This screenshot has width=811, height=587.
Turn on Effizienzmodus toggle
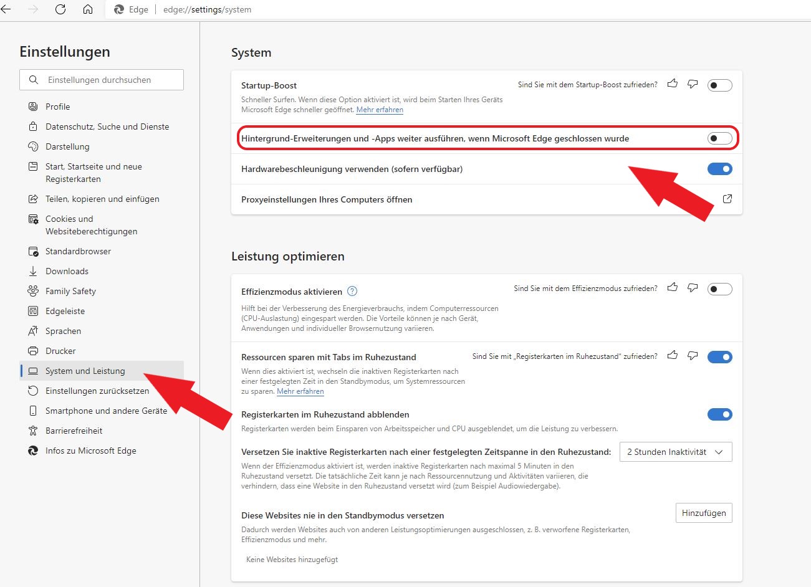pos(720,289)
